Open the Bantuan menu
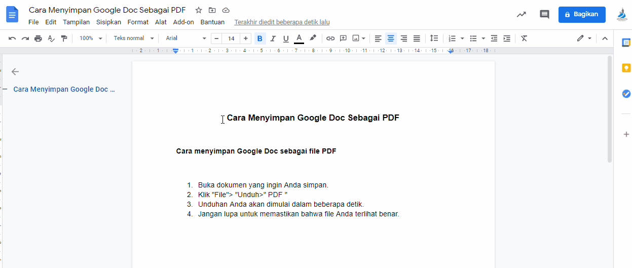The height and width of the screenshot is (268, 632). tap(212, 22)
